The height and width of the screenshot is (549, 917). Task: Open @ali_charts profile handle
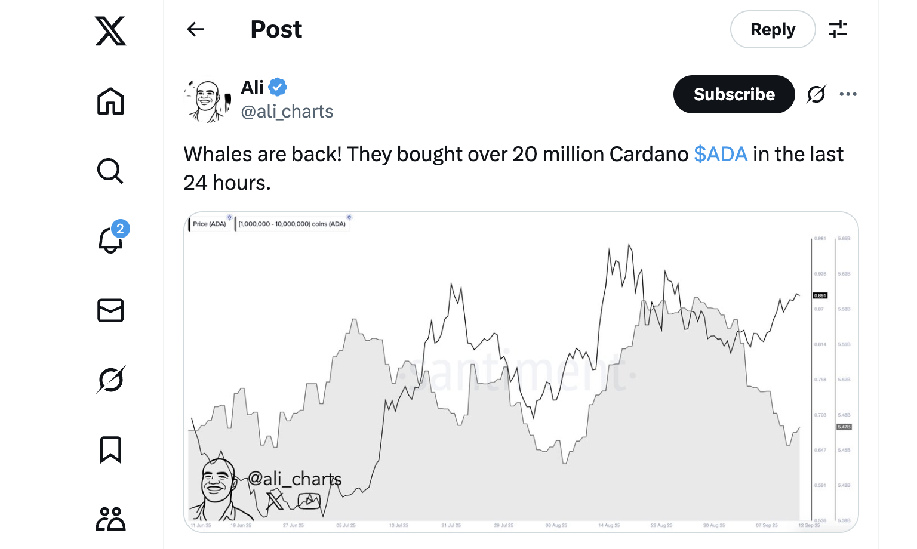pos(287,112)
